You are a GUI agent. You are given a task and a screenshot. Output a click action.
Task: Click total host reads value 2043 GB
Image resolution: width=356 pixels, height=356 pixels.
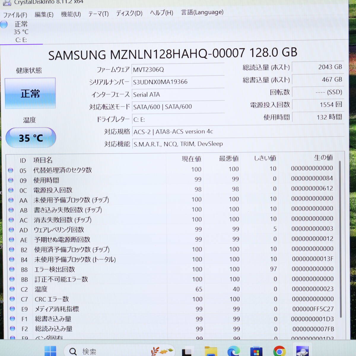[318, 67]
